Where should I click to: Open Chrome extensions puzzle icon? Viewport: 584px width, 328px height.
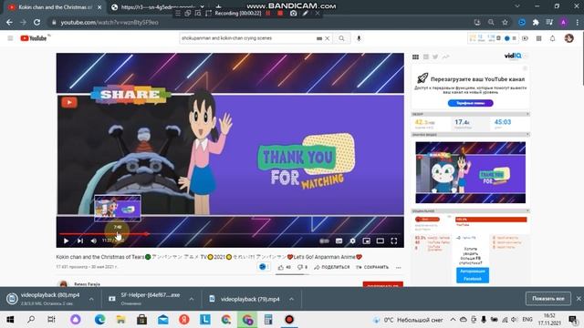[x=536, y=22]
